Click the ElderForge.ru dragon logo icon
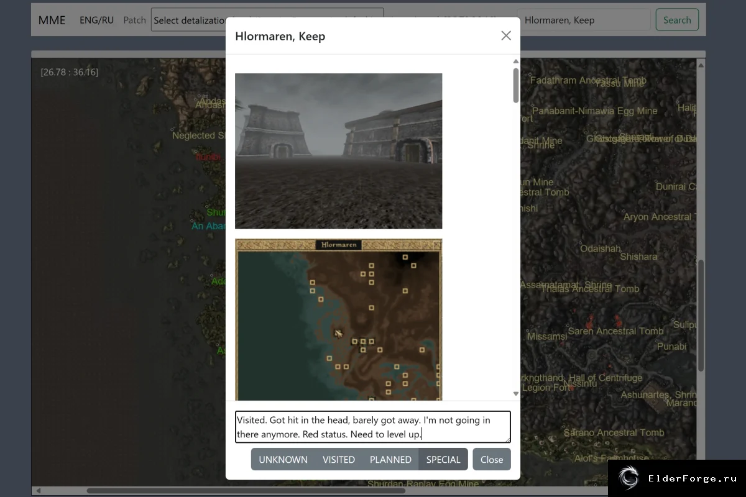The width and height of the screenshot is (746, 497). (628, 478)
